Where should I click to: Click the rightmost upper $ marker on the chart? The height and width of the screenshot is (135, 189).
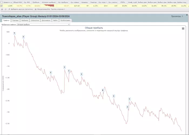click(129, 99)
